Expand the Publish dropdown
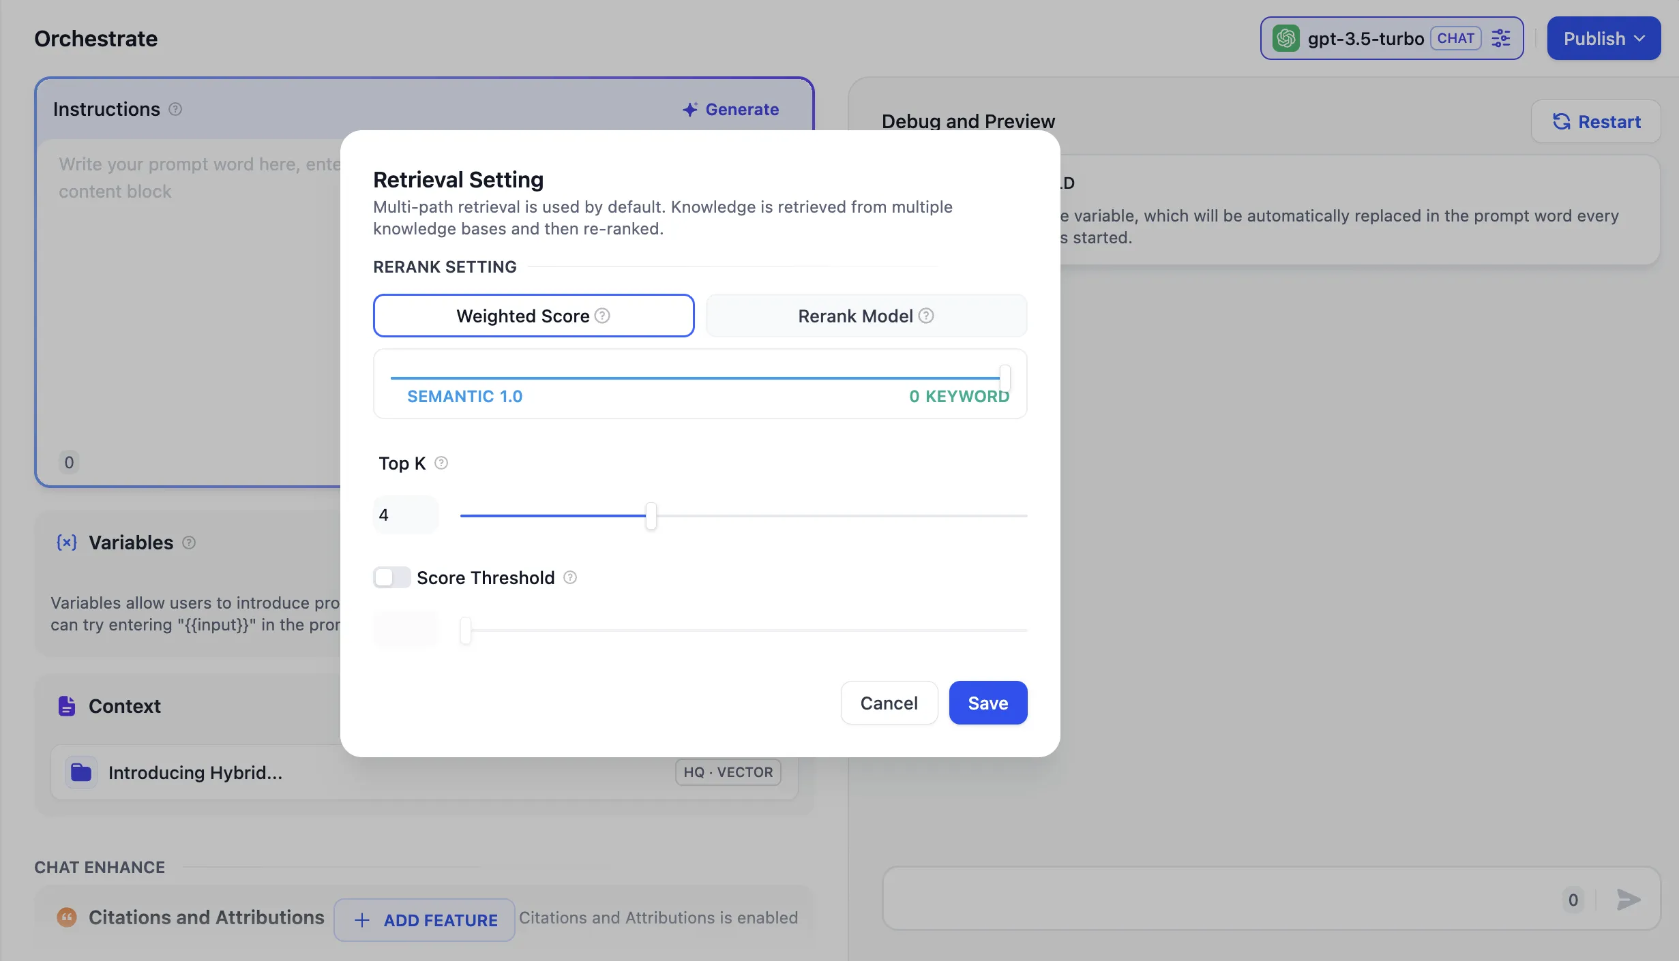This screenshot has width=1679, height=961. [x=1603, y=38]
